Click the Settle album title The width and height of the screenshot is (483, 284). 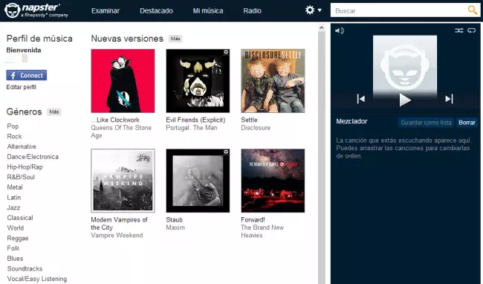(249, 120)
